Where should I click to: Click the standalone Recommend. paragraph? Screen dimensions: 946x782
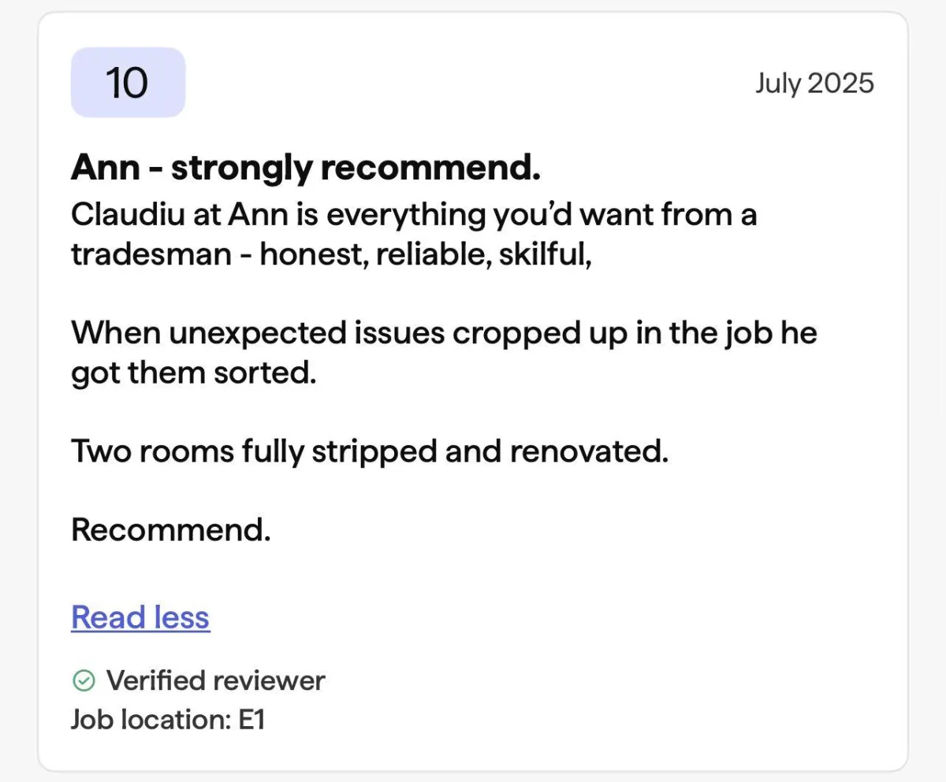point(171,530)
